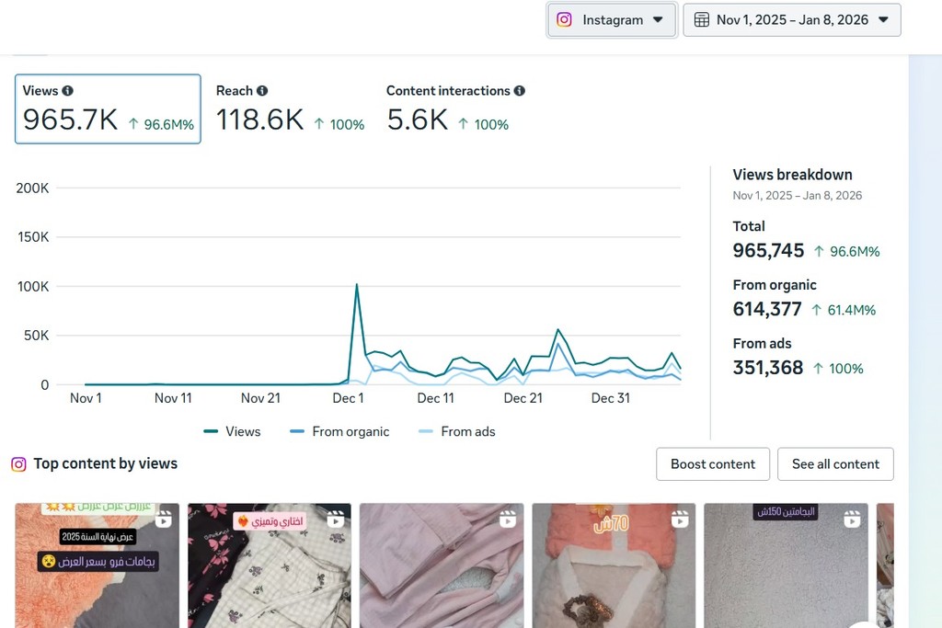Image resolution: width=942 pixels, height=628 pixels.
Task: Click the Boost content button
Action: pos(712,464)
